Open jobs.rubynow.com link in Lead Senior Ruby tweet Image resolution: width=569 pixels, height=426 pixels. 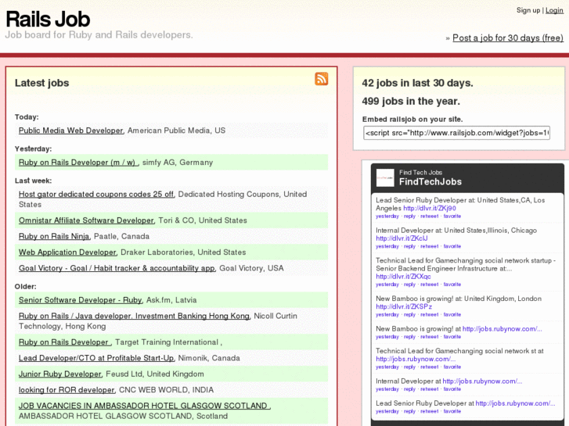tap(515, 403)
